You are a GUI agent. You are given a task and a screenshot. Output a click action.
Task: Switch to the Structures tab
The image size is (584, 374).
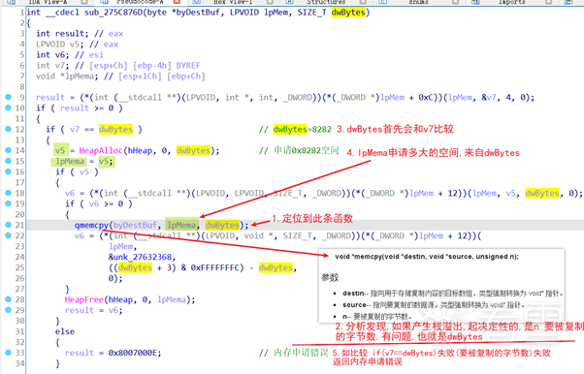coord(326,2)
